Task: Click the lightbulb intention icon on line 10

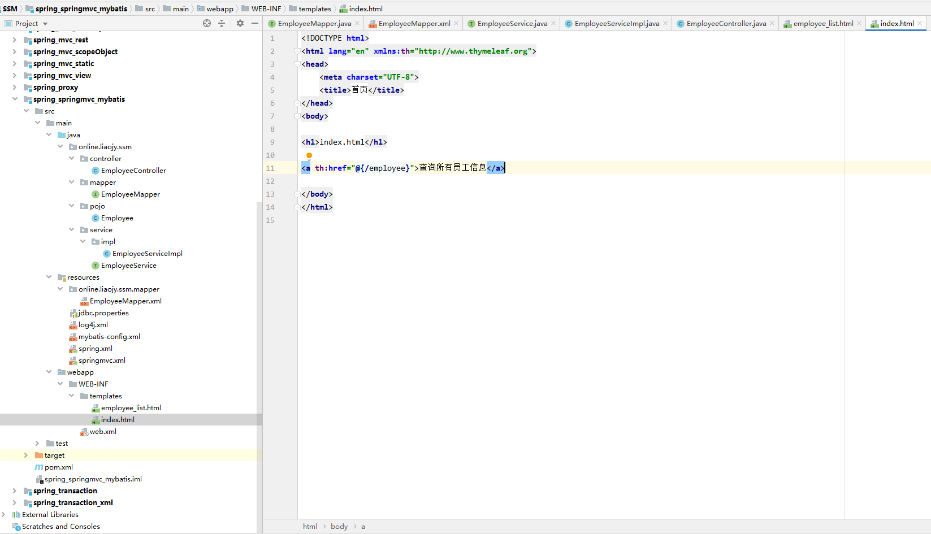Action: point(309,156)
